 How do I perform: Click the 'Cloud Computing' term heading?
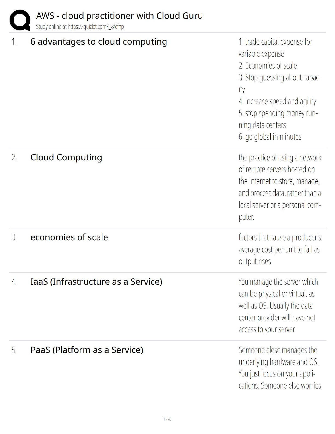pyautogui.click(x=66, y=157)
